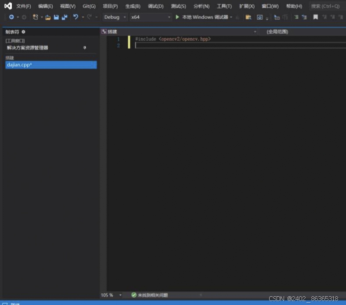Viewport: 346px width, 305px height.
Task: Click the gear icon beside 制表符
Action: tap(23, 32)
